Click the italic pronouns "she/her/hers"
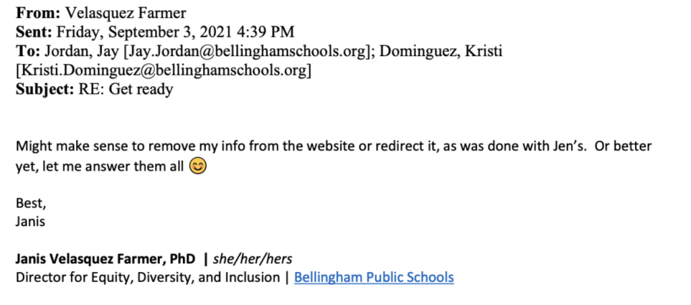This screenshot has width=691, height=305. tap(252, 258)
